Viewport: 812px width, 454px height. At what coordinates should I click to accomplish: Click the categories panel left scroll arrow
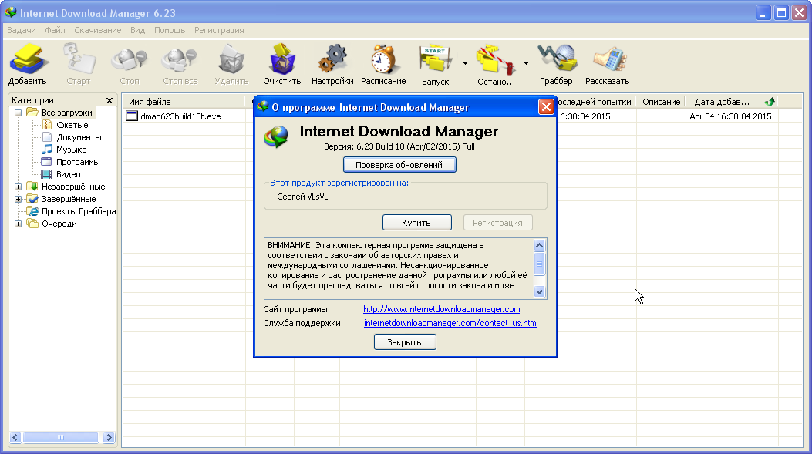[x=15, y=438]
